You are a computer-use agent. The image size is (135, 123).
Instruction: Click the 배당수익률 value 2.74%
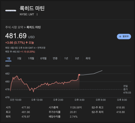(74, 117)
